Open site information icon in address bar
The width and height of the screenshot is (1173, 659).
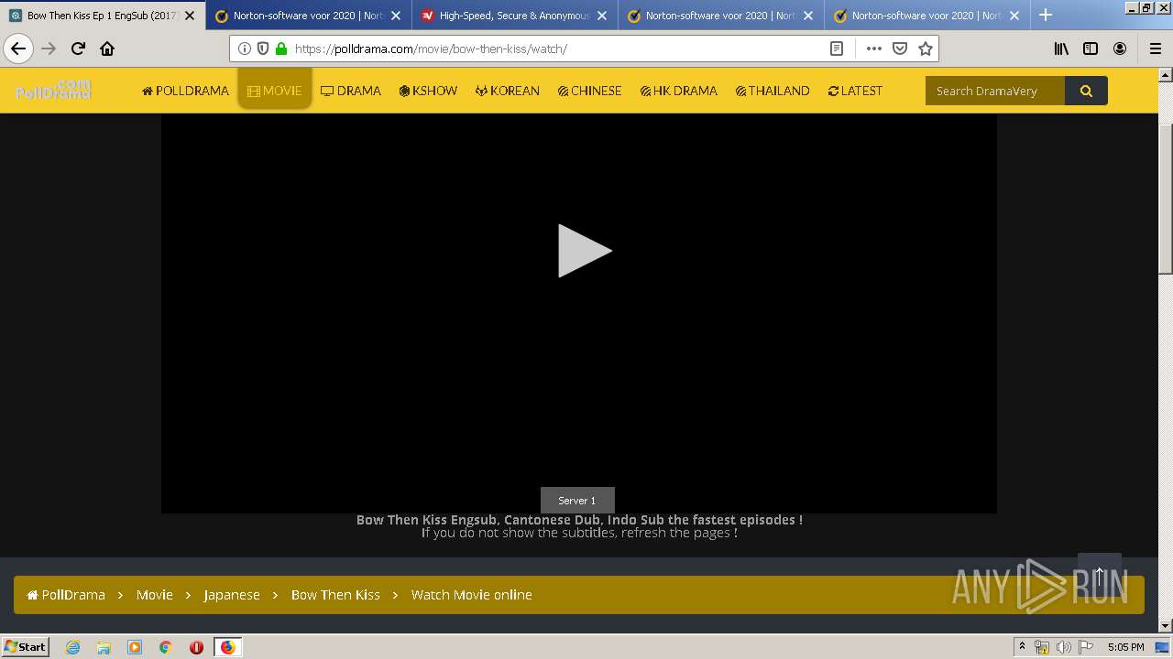point(245,49)
